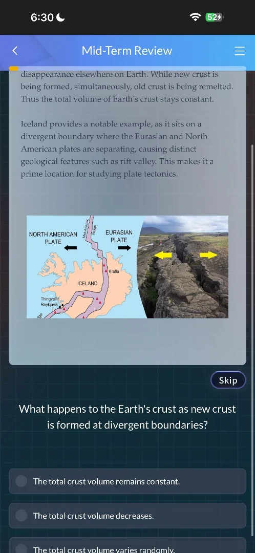This screenshot has width=255, height=553.
Task: Tap the battery indicator showing 52
Action: pyautogui.click(x=214, y=17)
